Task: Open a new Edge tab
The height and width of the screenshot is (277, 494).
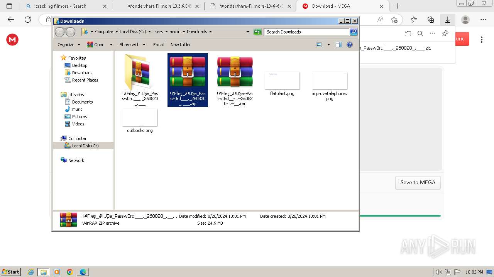Action: pos(397,6)
